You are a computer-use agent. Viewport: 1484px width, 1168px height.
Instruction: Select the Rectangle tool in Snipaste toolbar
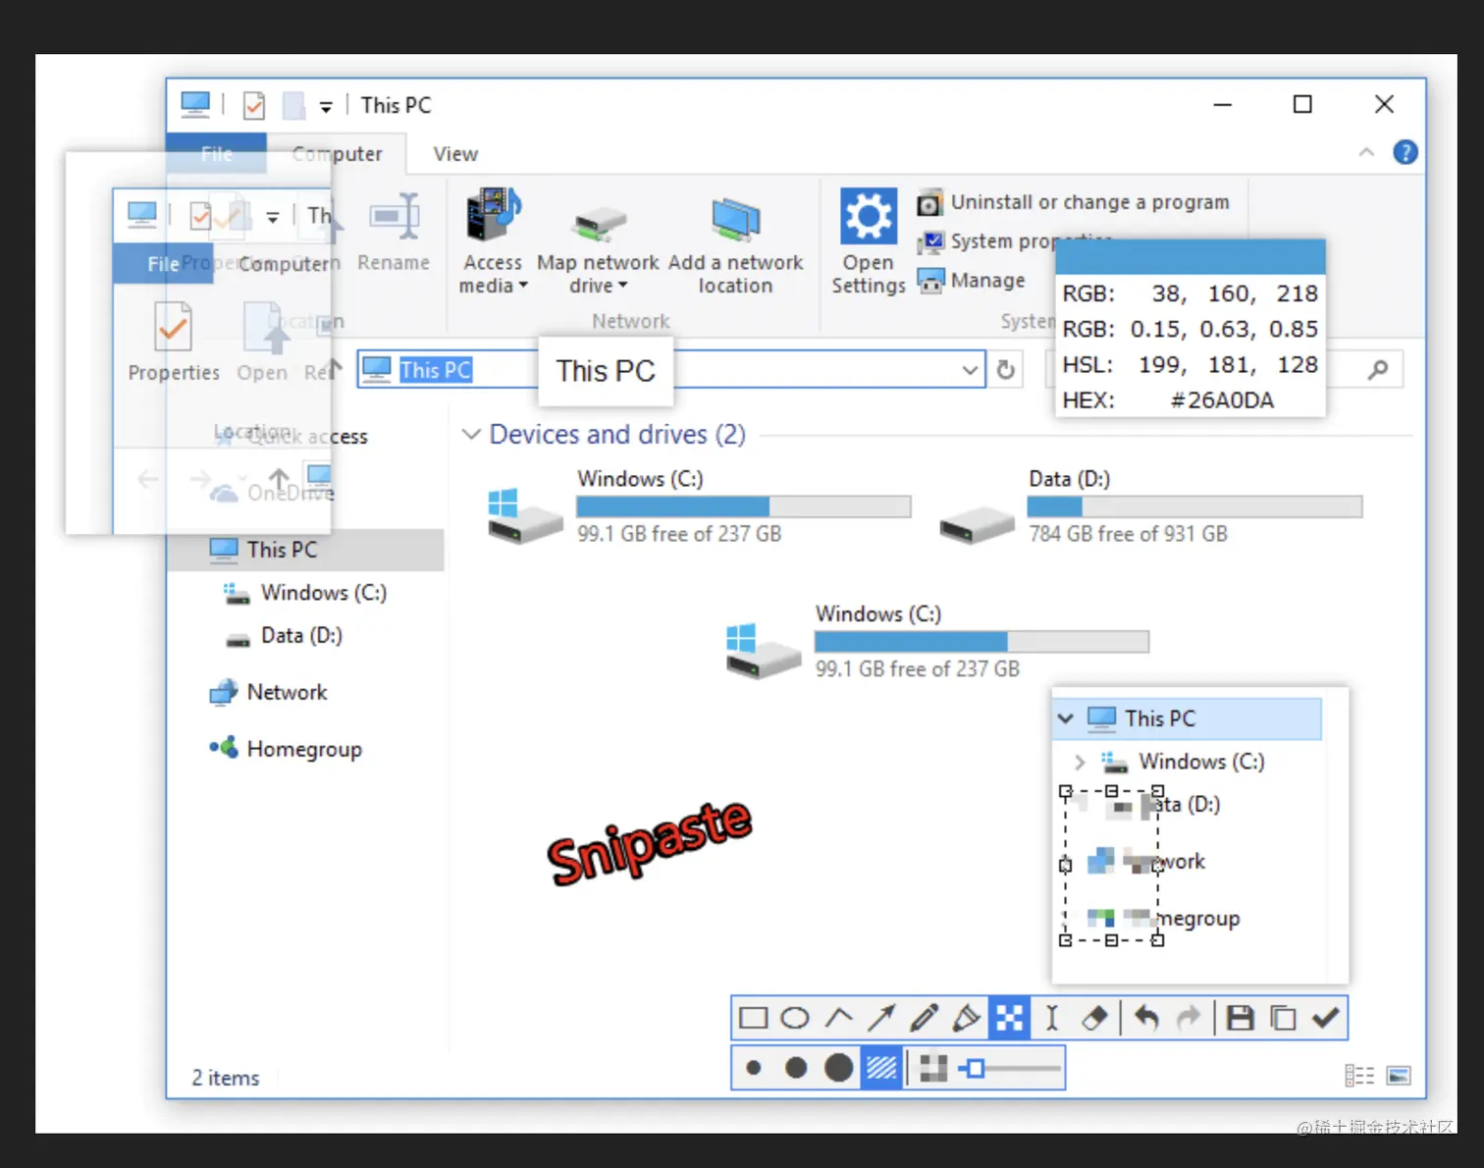point(753,1018)
